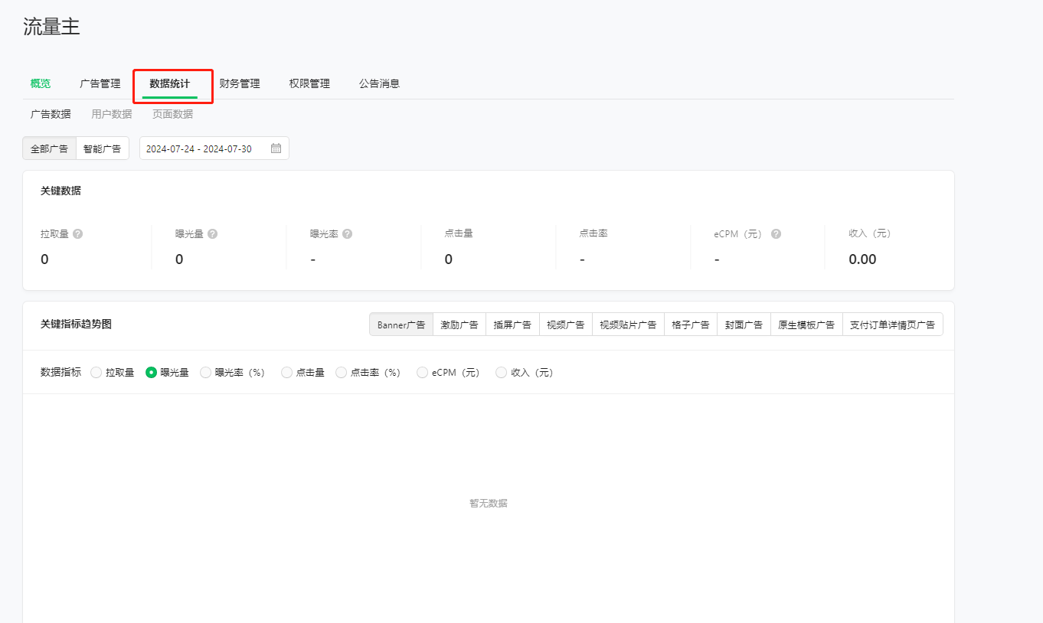View 原生模板广告 trend chart
This screenshot has width=1043, height=623.
tap(806, 325)
